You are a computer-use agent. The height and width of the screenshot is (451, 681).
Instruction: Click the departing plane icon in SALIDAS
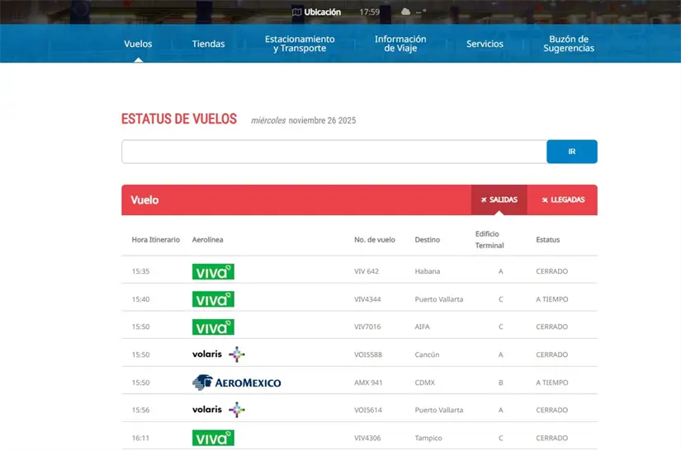click(484, 200)
